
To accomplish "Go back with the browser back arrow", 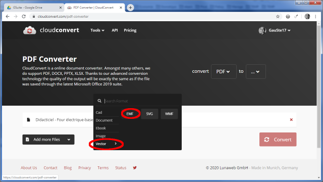I will 8,17.
